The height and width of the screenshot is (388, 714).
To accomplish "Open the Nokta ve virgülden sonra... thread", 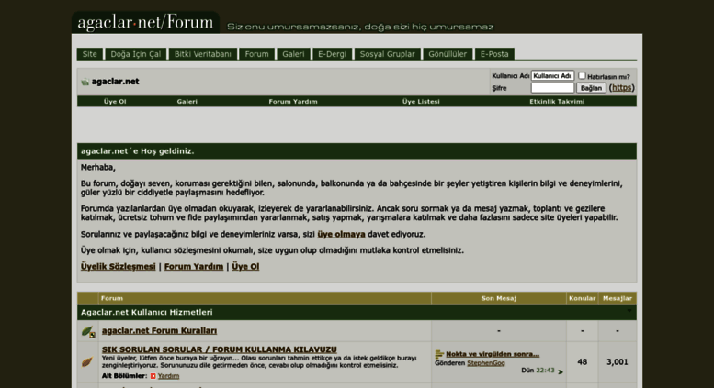I will pos(493,354).
